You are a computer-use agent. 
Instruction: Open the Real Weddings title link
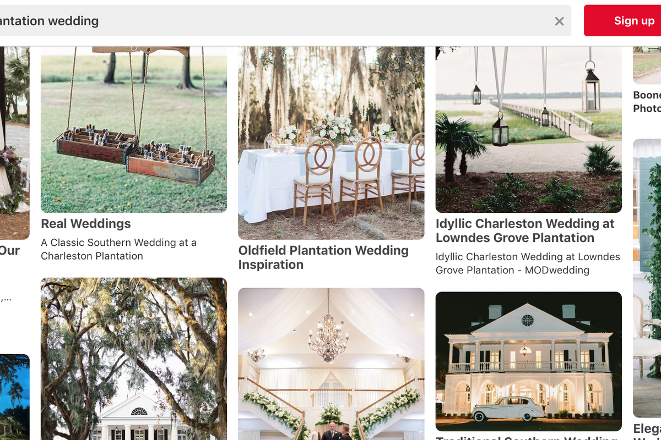[86, 224]
